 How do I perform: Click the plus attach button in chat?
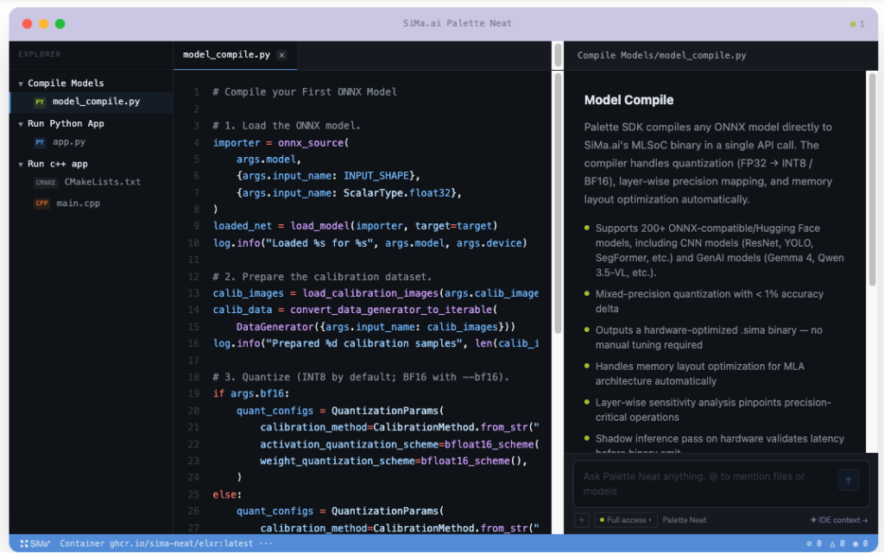pos(582,520)
